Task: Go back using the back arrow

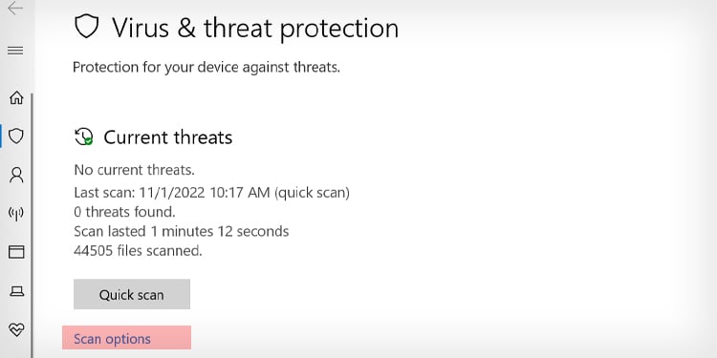Action: point(15,8)
